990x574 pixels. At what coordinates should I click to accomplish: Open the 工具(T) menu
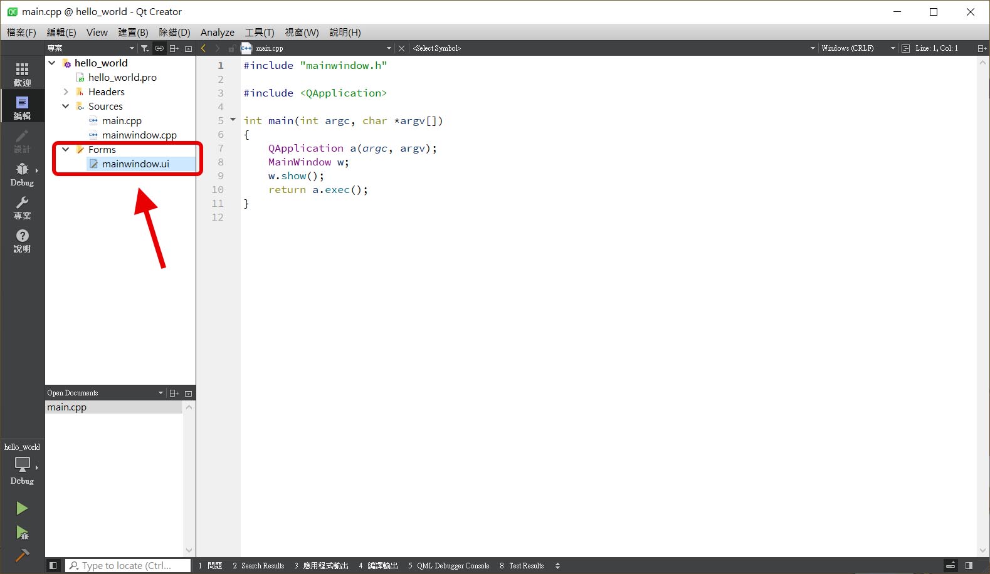(x=260, y=32)
